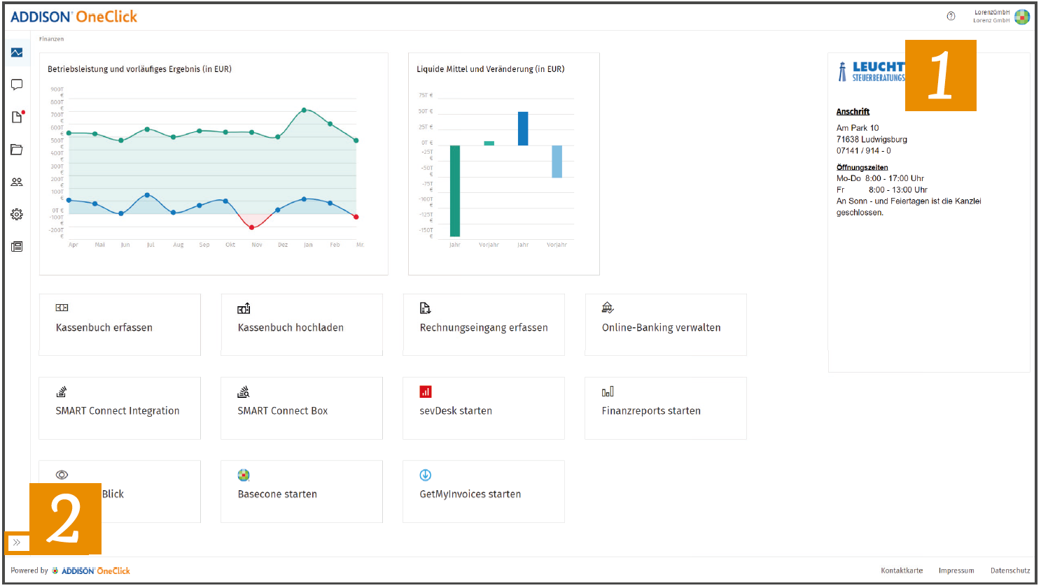Click the tall green bar in the Liquide Mittel chart
Image resolution: width=1041 pixels, height=588 pixels.
455,191
